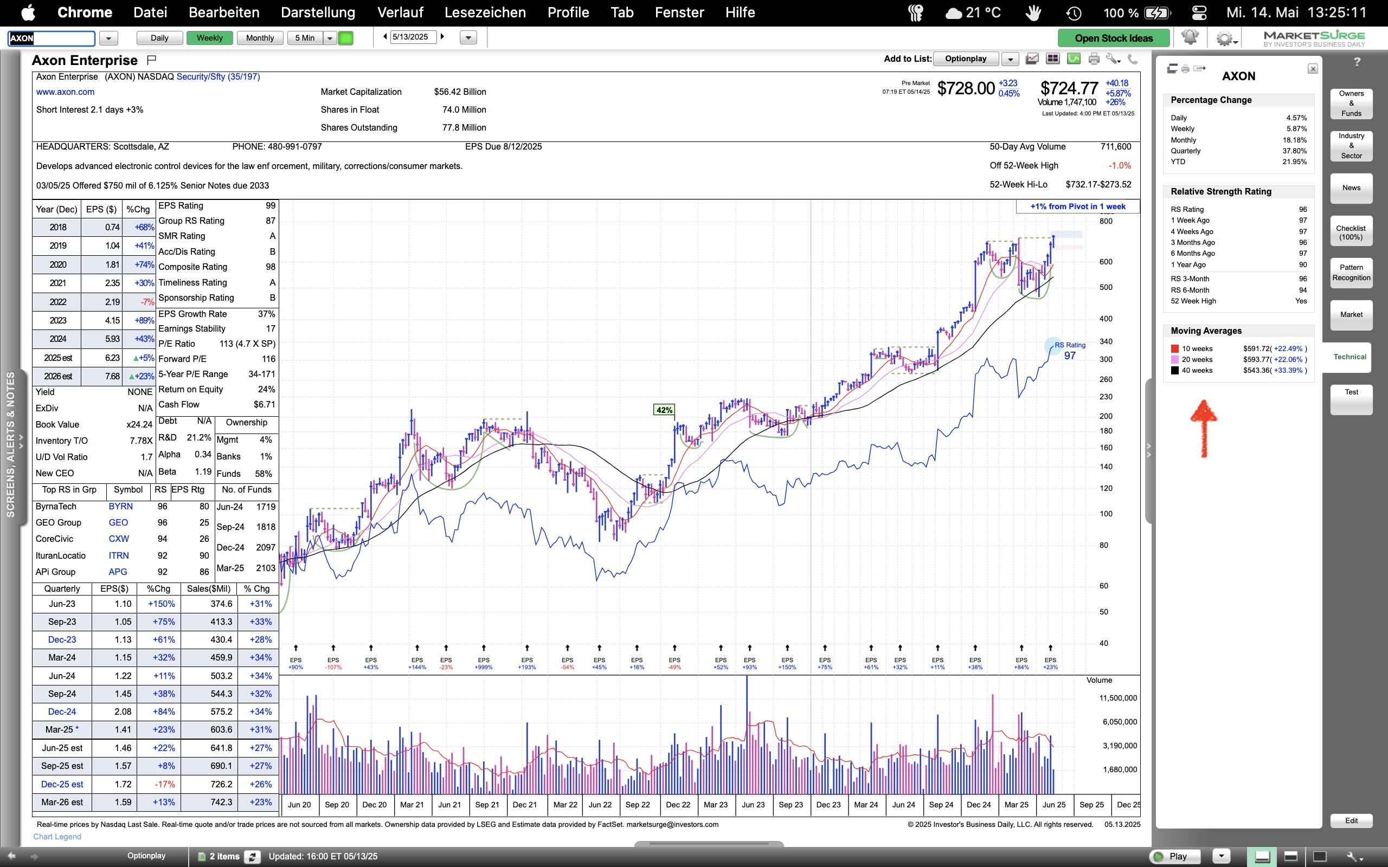Open the Lesezeichen menu in menu bar

(485, 12)
